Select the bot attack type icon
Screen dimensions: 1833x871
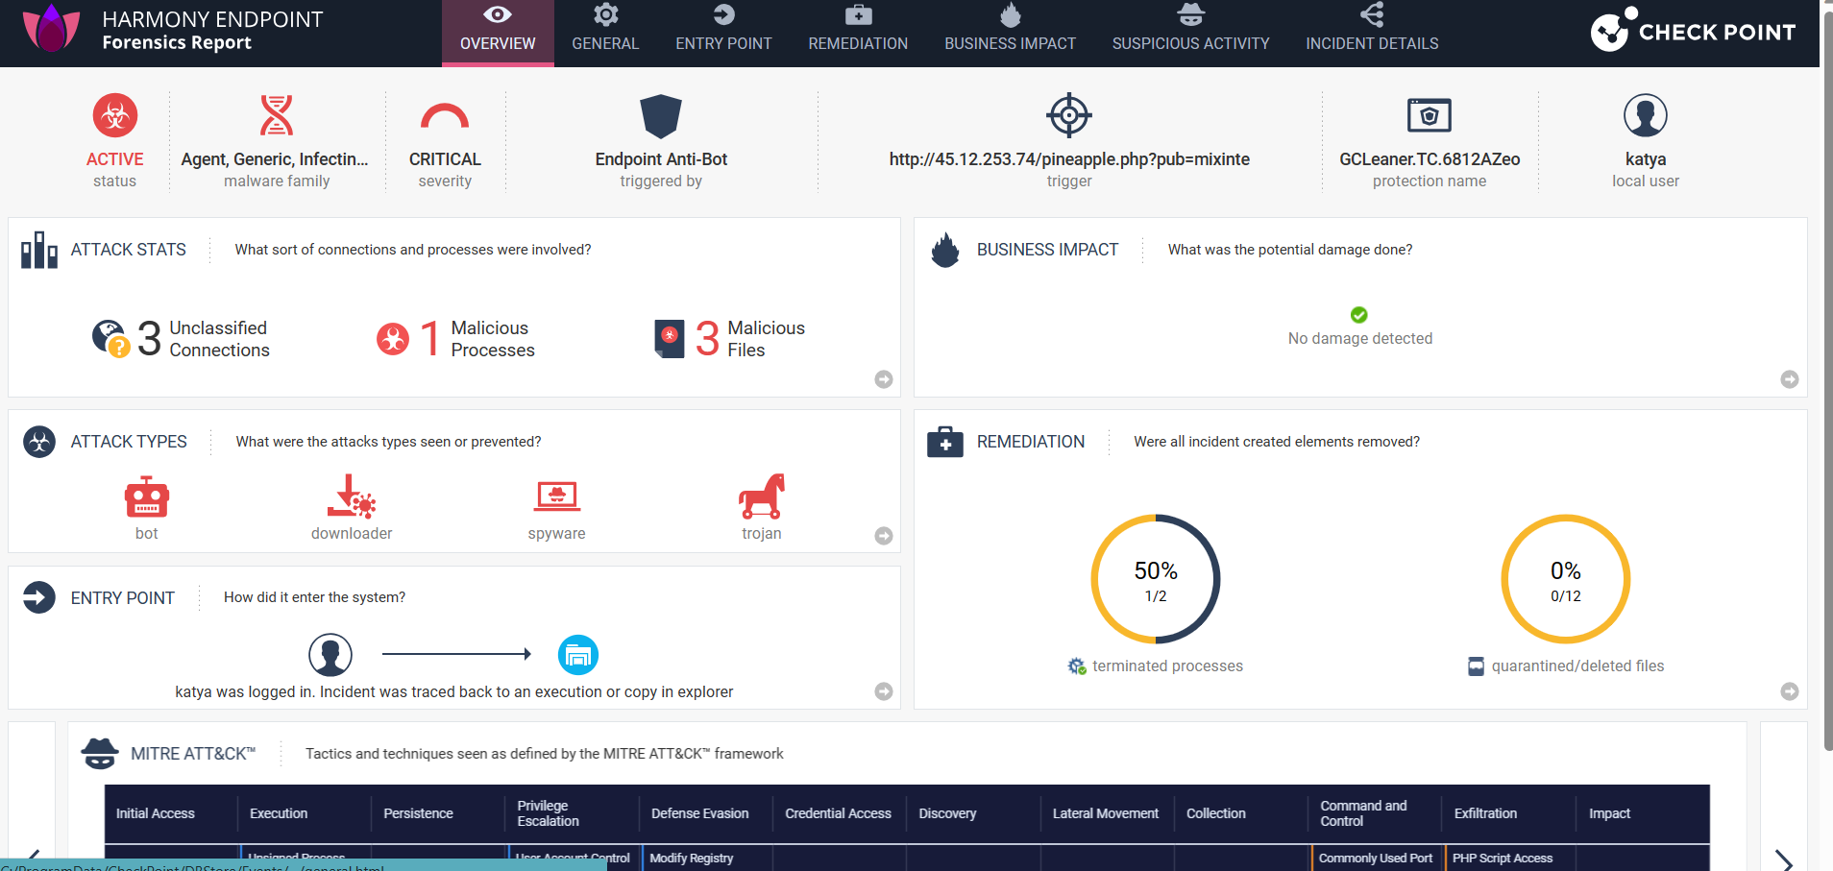click(147, 497)
